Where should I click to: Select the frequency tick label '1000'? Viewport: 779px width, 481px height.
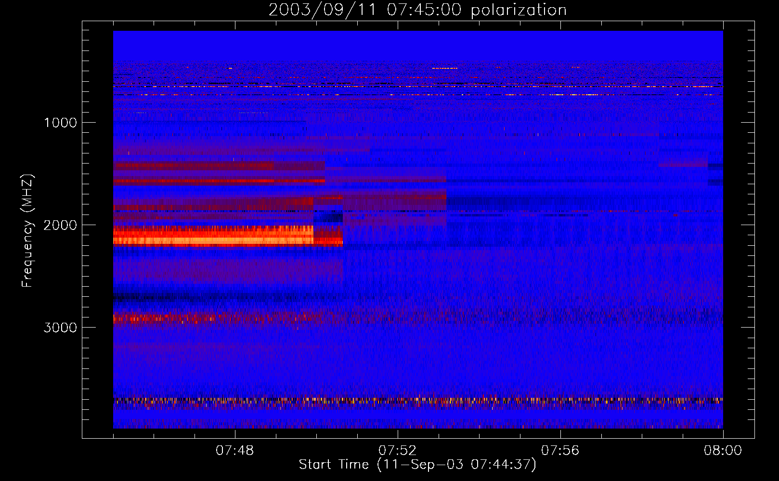tap(61, 123)
